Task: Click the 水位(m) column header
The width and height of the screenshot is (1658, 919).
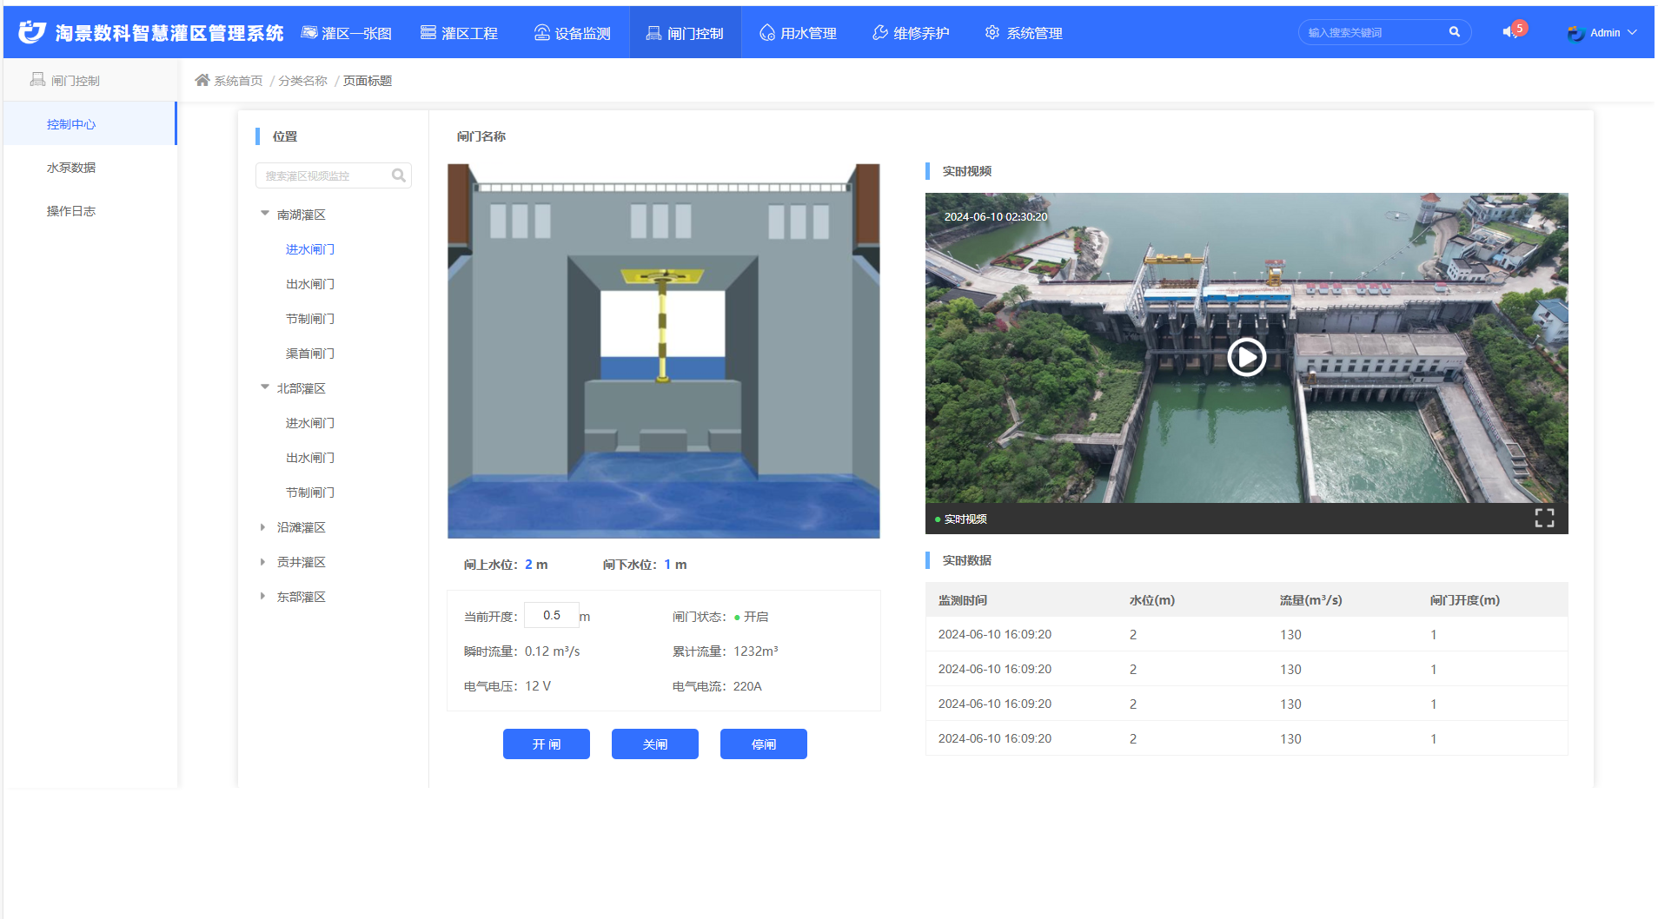Action: [x=1152, y=600]
